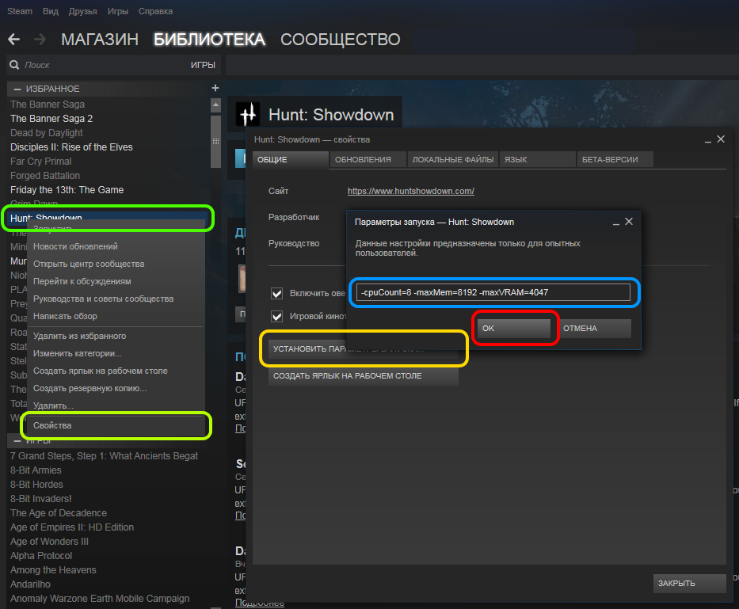Open the ИГРЫ filter dropdown
Screen dimensions: 739x609
coord(203,65)
